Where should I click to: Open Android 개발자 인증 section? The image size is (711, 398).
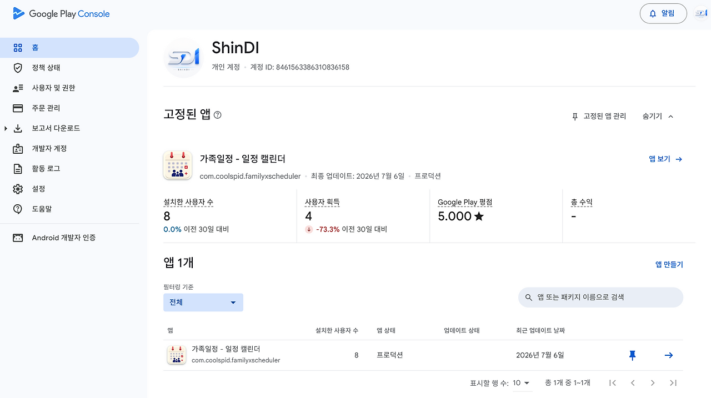coord(69,238)
